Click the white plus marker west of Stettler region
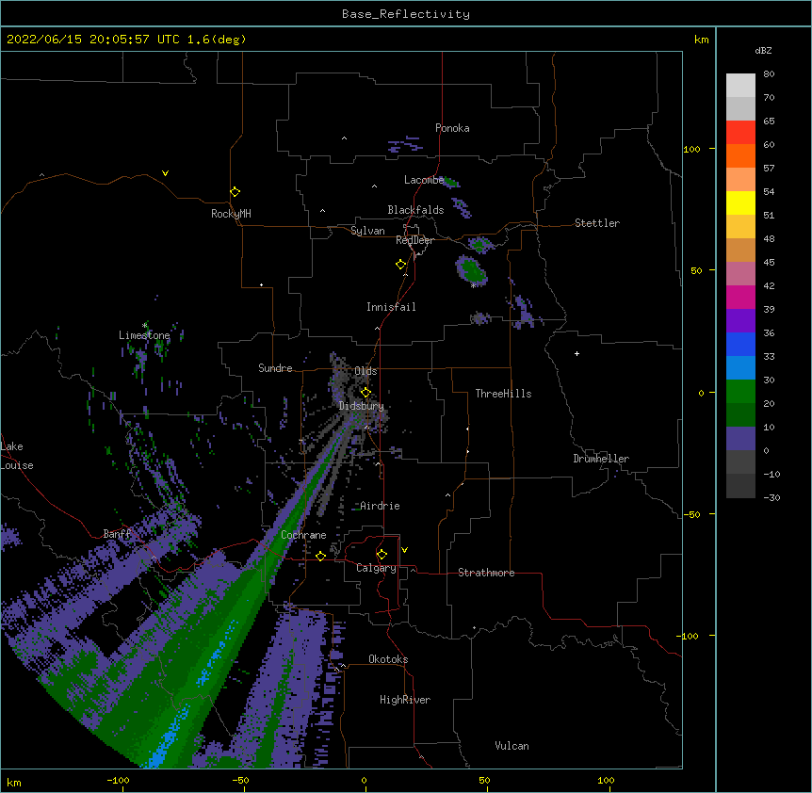812x793 pixels. (577, 353)
